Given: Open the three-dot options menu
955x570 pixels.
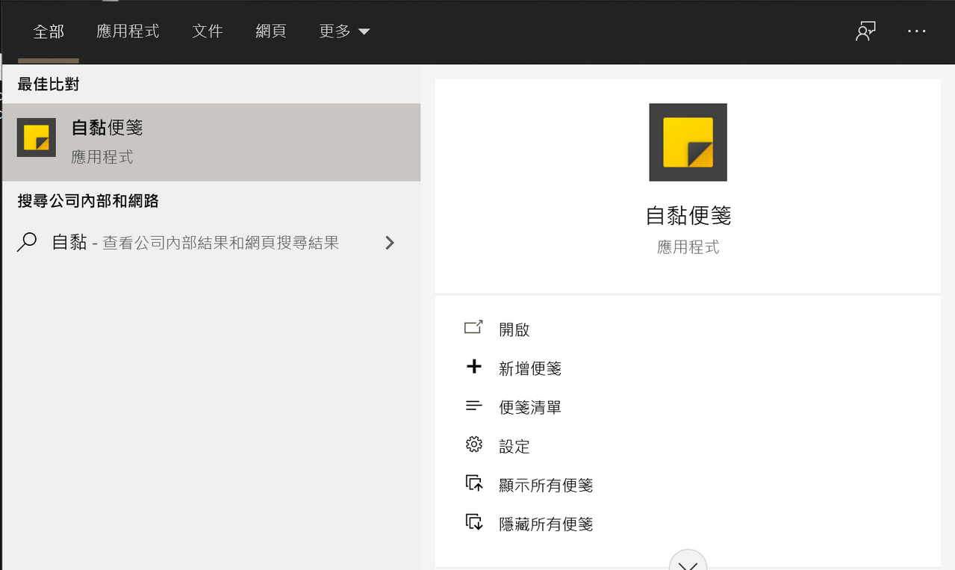Looking at the screenshot, I should (x=916, y=31).
